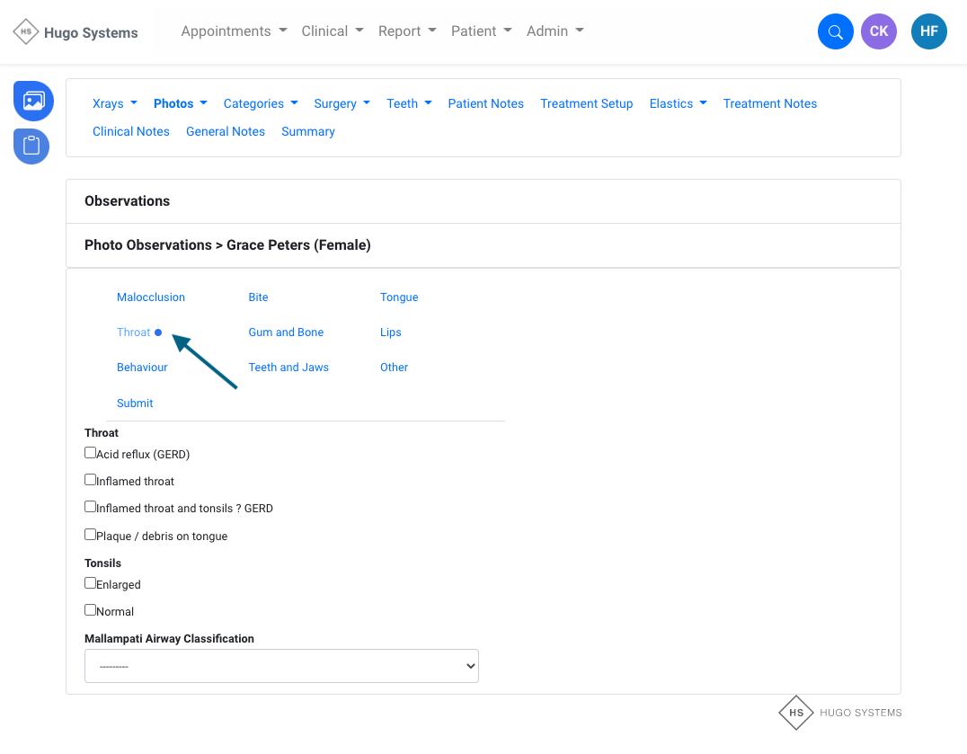Click the Submit link
The height and width of the screenshot is (754, 967).
(x=135, y=404)
